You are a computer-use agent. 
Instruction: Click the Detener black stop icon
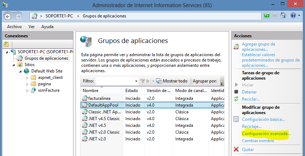tap(236, 92)
